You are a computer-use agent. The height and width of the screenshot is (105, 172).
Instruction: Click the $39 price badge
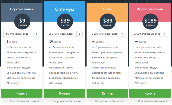click(65, 21)
